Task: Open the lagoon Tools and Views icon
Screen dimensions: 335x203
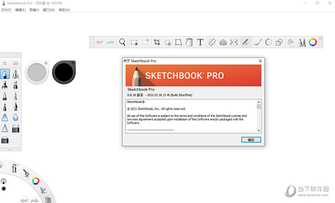Action: [x=15, y=168]
